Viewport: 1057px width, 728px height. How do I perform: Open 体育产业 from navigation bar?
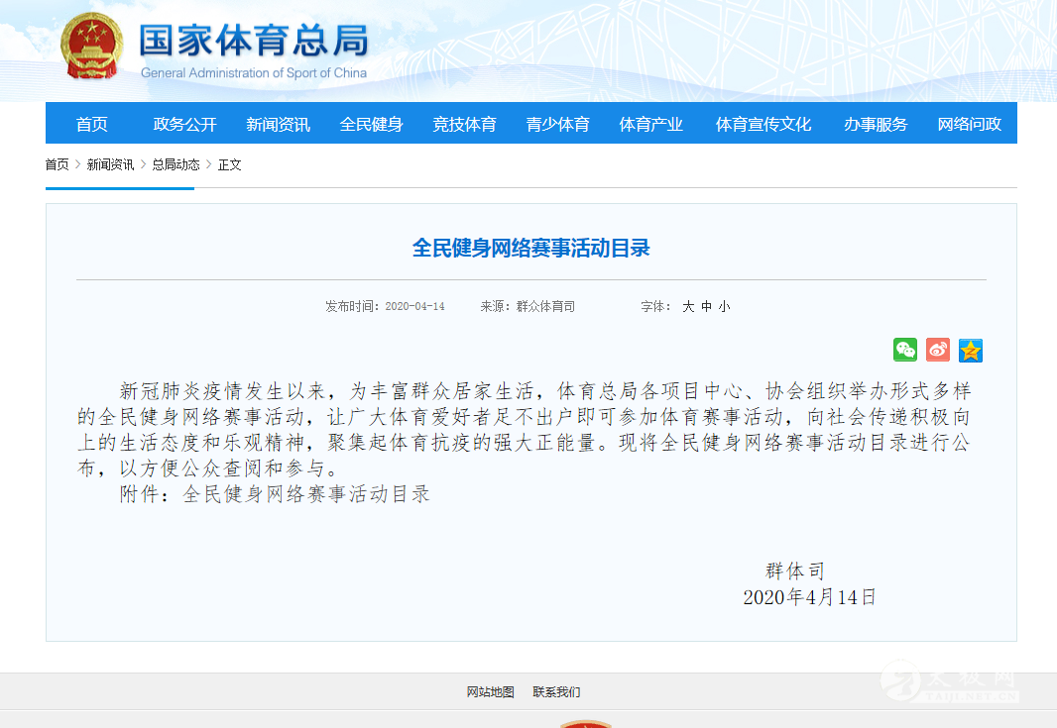(650, 124)
